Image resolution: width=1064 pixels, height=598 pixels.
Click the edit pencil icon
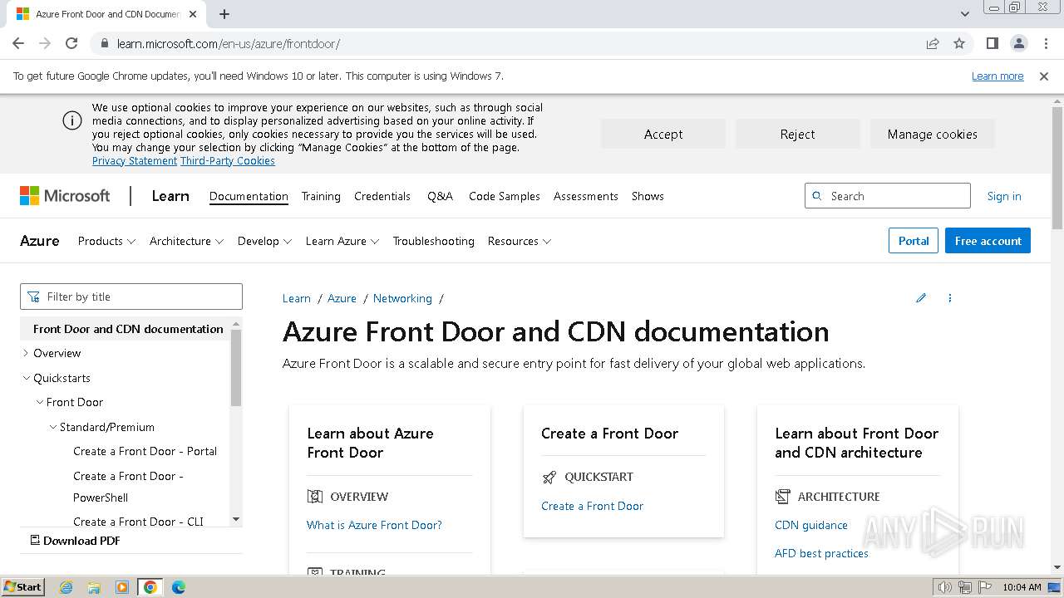tap(921, 298)
